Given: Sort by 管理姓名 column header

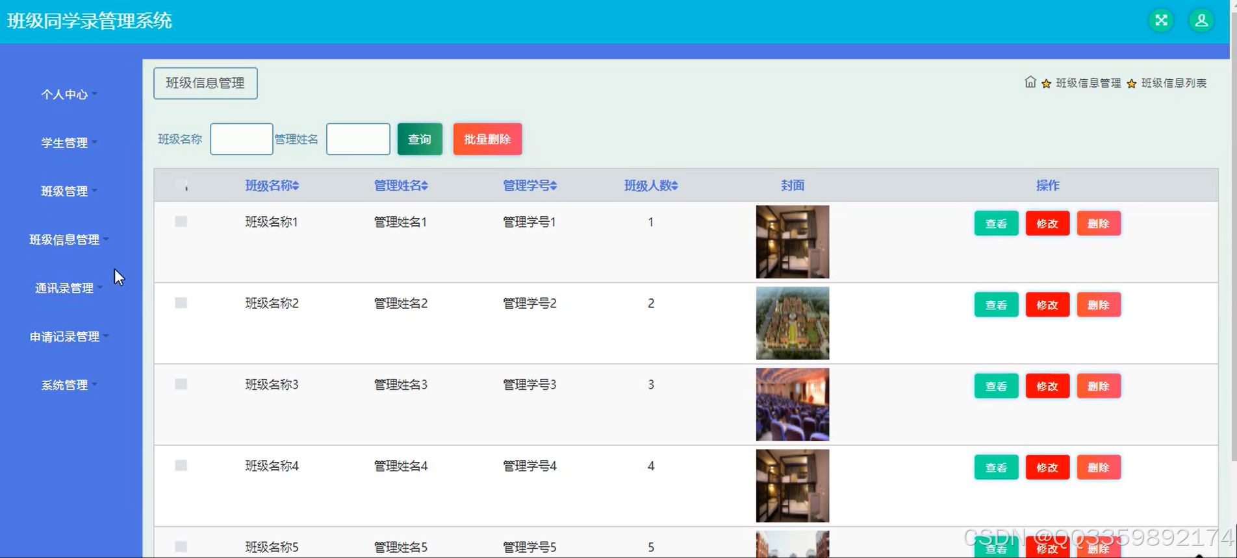Looking at the screenshot, I should click(401, 186).
